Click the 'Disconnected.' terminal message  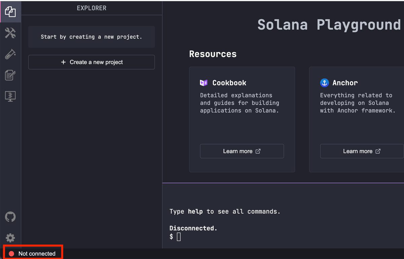coord(193,228)
